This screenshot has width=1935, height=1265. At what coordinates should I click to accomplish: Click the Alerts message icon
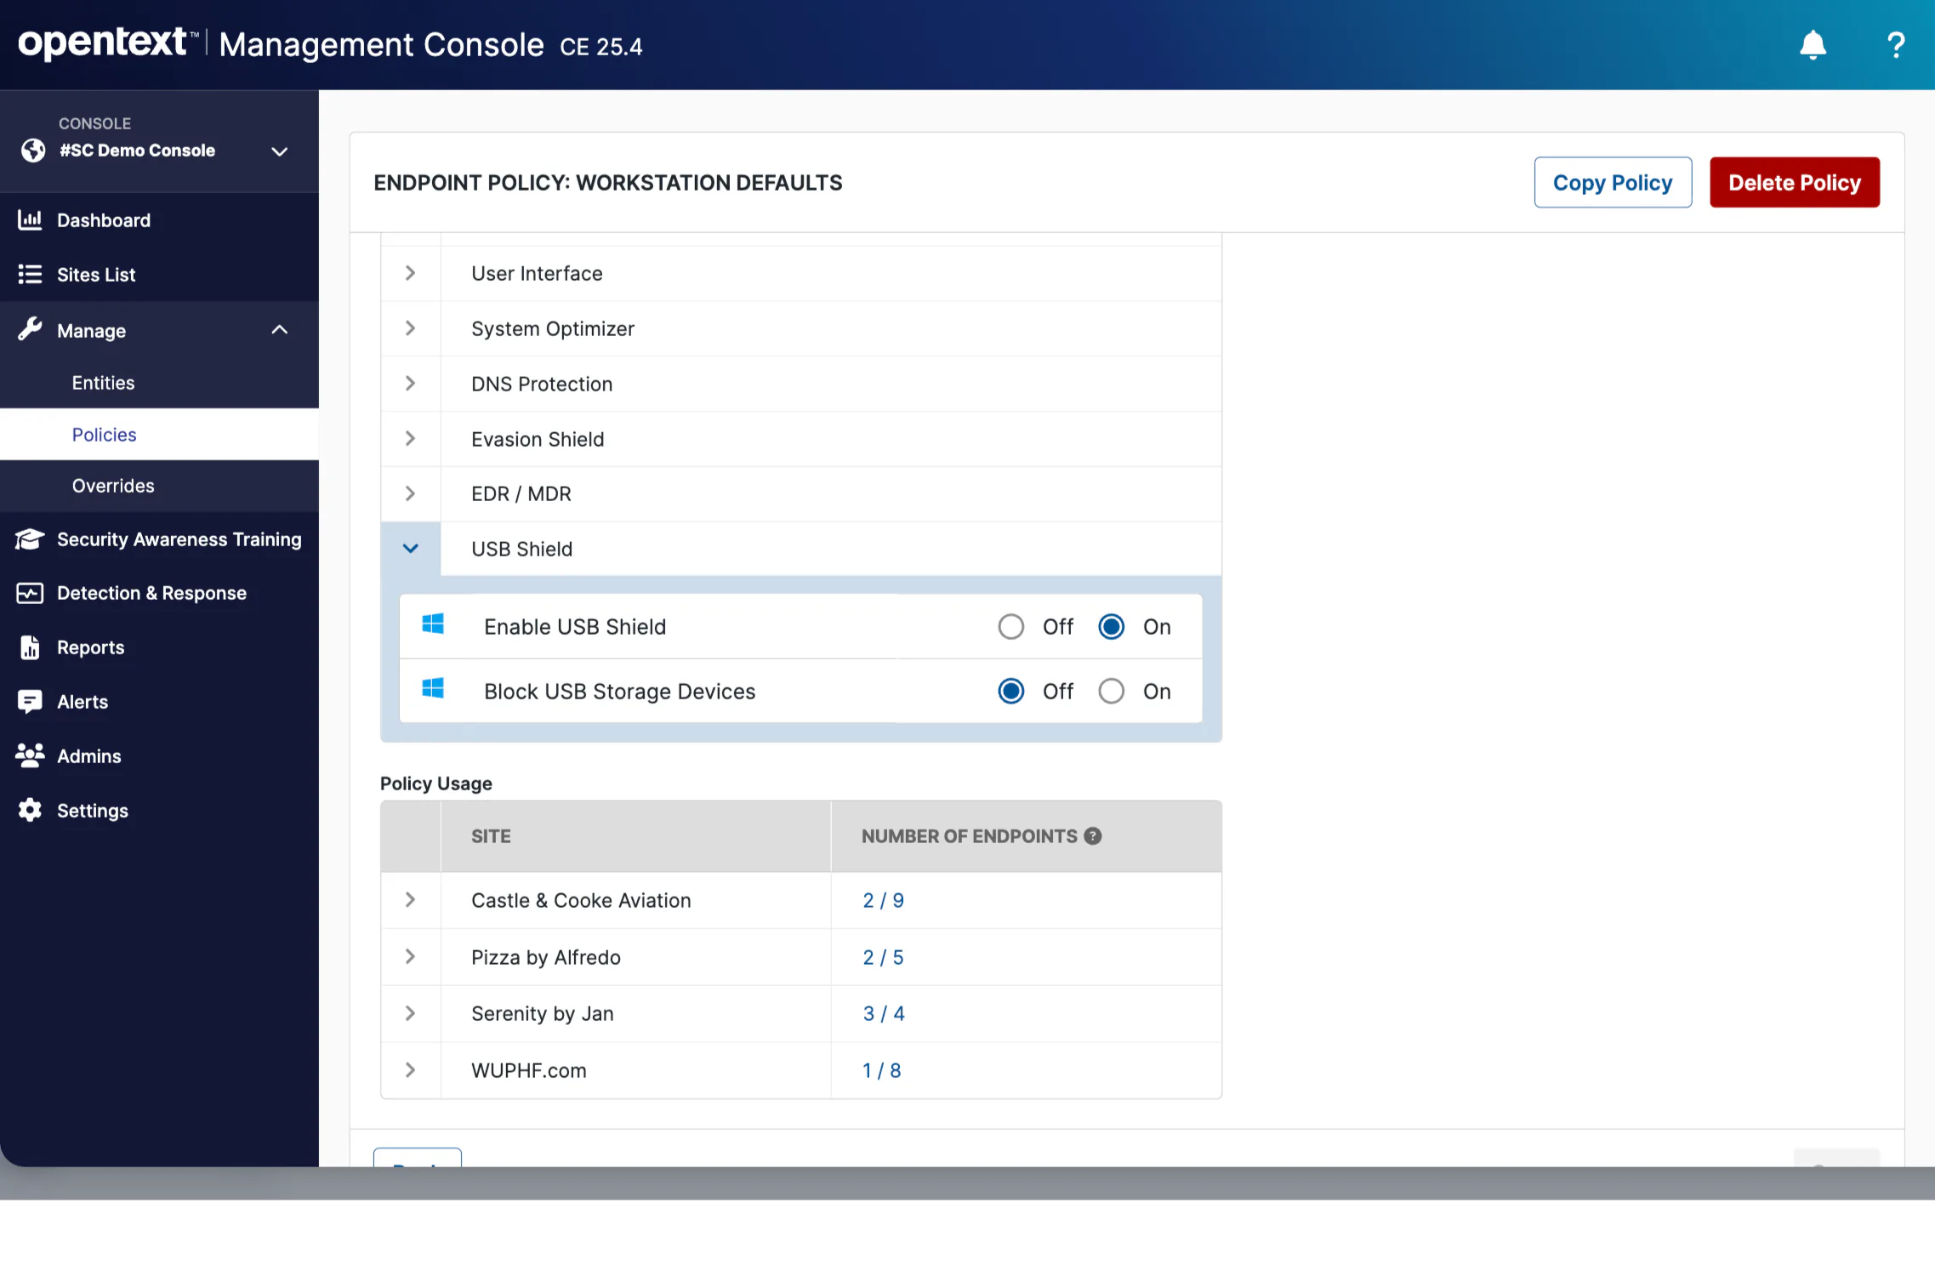click(30, 702)
